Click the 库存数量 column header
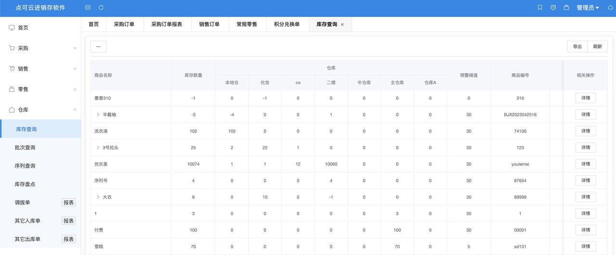The height and width of the screenshot is (255, 616). click(193, 75)
